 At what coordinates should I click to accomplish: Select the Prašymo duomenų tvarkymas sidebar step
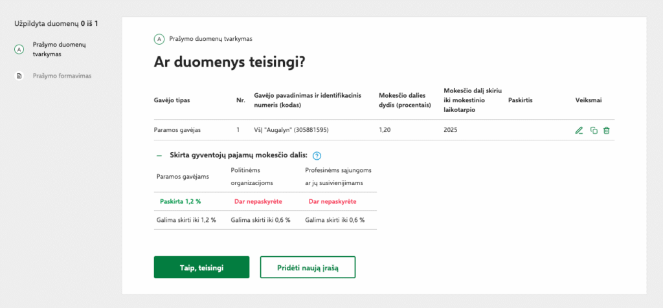(x=60, y=49)
